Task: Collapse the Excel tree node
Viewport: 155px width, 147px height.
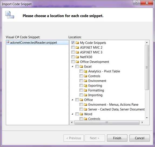Action: coord(72,66)
